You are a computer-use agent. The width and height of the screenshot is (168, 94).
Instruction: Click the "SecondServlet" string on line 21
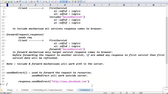[x=72, y=49]
